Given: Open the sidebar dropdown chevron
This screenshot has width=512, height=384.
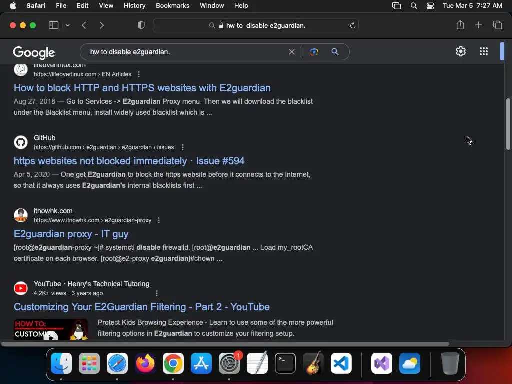Looking at the screenshot, I should [67, 25].
